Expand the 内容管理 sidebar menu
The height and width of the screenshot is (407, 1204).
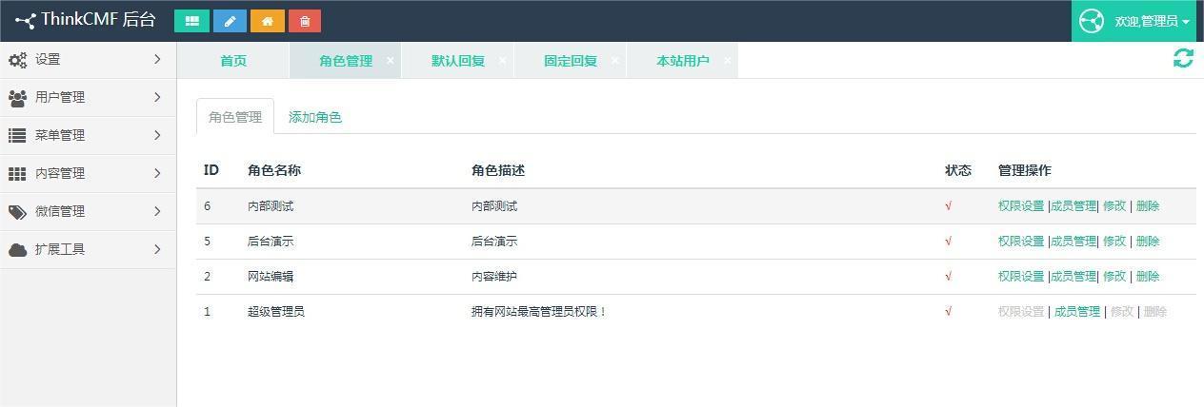coord(88,173)
